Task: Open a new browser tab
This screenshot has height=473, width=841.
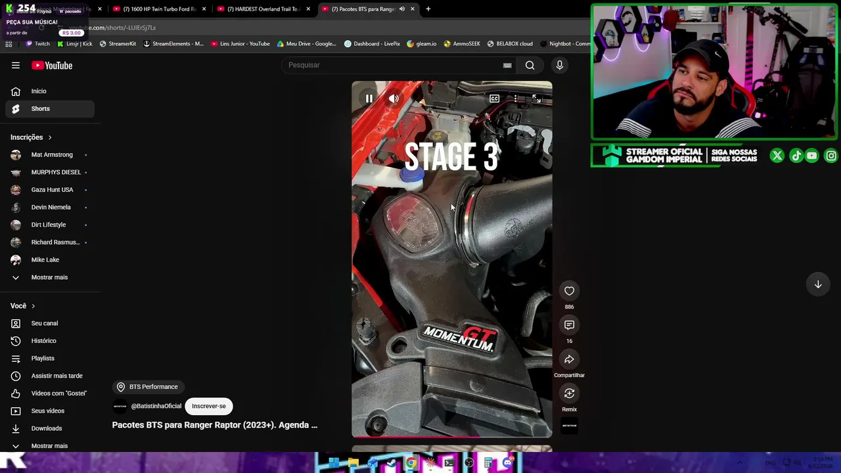Action: pyautogui.click(x=428, y=9)
